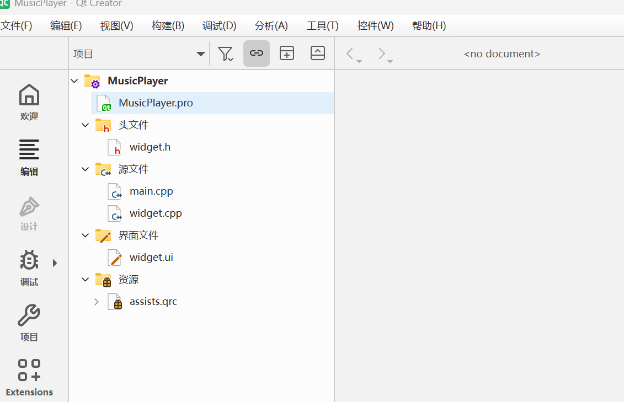The height and width of the screenshot is (402, 624).
Task: Click the <no document> file selector
Action: click(502, 54)
